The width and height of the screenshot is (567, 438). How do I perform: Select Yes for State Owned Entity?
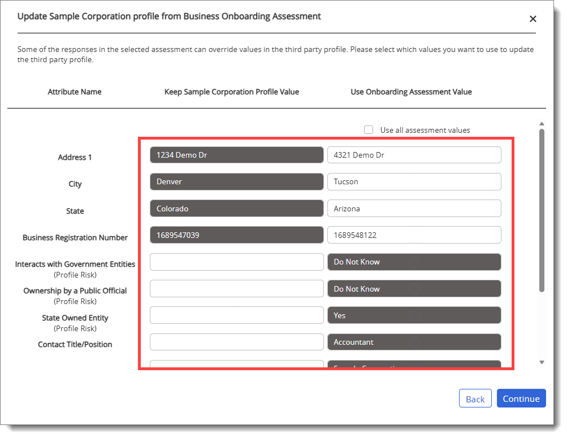(414, 315)
